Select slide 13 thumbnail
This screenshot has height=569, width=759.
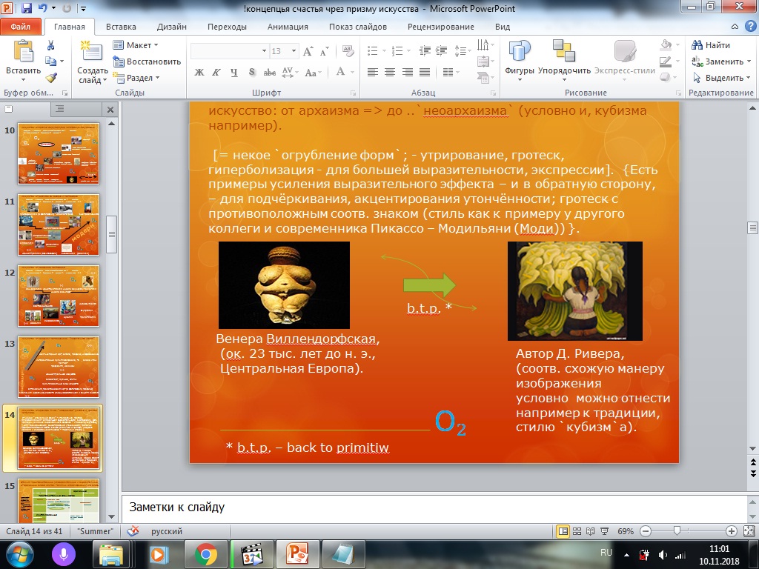pos(59,367)
